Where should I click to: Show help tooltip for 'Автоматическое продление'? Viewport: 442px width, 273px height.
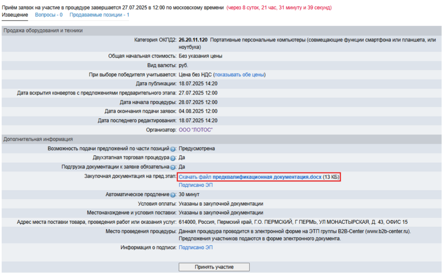[173, 195]
